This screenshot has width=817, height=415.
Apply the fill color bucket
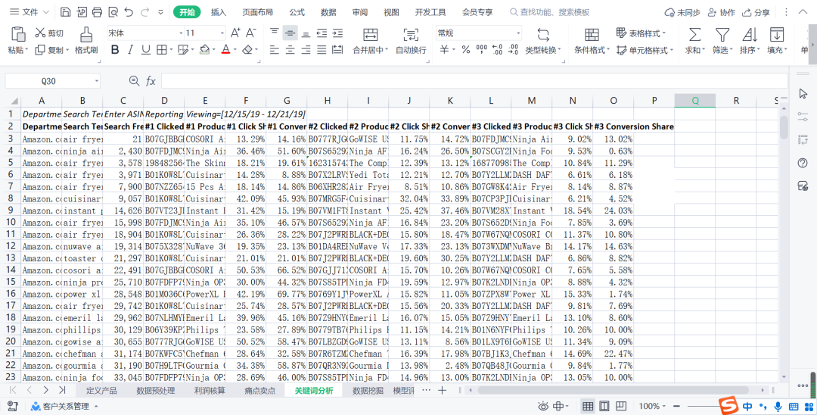(x=204, y=49)
